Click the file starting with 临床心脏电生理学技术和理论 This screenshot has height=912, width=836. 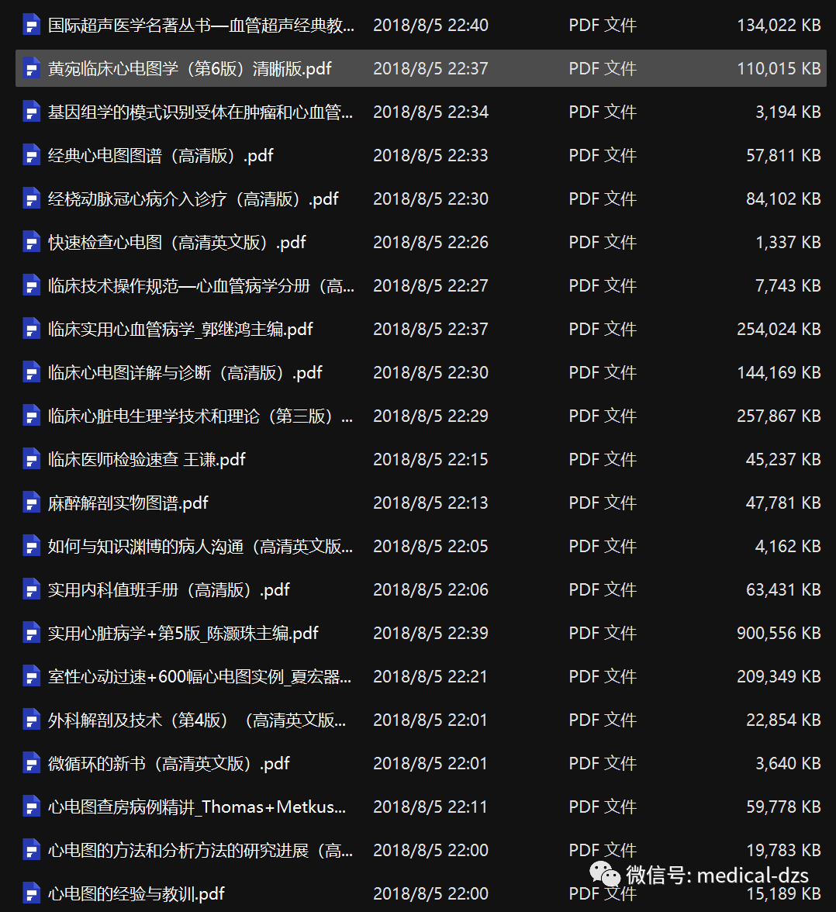pyautogui.click(x=200, y=416)
